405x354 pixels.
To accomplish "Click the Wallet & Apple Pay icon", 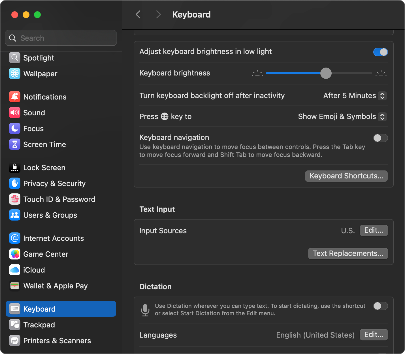I will 15,286.
